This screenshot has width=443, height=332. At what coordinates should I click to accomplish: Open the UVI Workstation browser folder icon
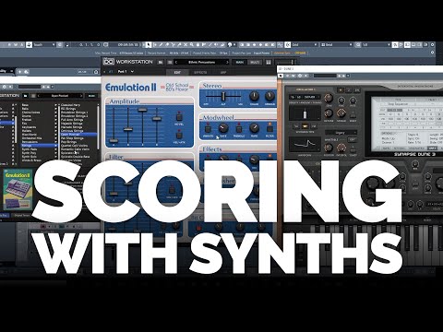point(161,62)
